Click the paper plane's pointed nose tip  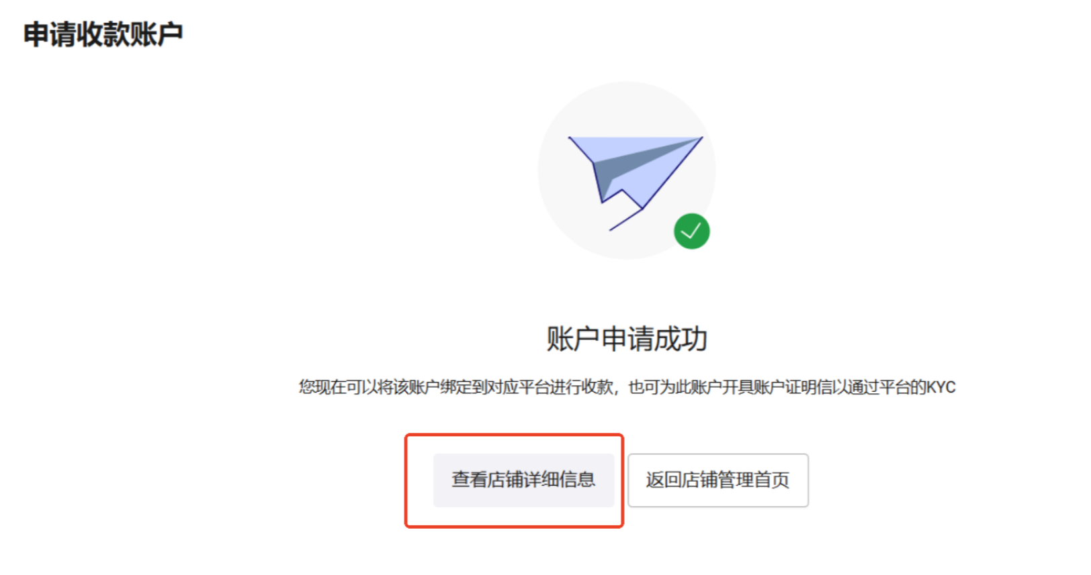click(700, 139)
